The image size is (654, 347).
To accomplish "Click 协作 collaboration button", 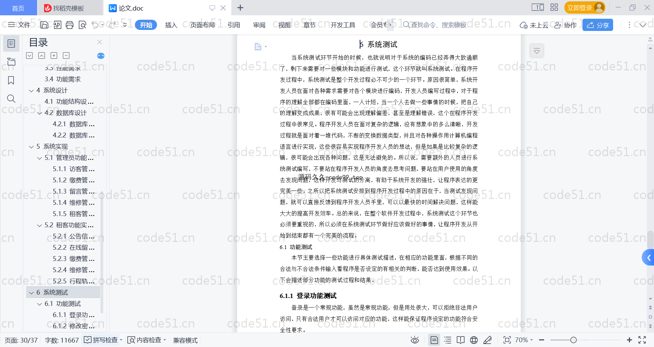I will tap(565, 25).
